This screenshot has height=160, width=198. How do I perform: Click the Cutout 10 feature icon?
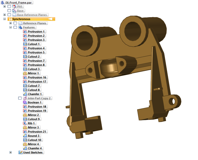(25, 140)
